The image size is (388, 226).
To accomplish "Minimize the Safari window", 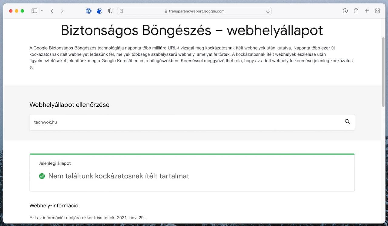I will point(17,11).
